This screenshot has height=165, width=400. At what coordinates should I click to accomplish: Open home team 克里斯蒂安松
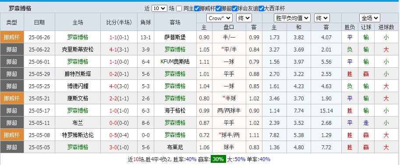(78, 50)
